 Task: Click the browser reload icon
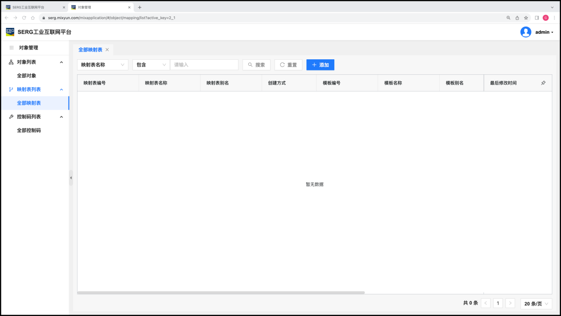pyautogui.click(x=24, y=18)
